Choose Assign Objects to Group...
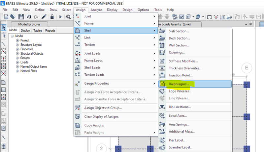264x152 pixels. point(116,108)
